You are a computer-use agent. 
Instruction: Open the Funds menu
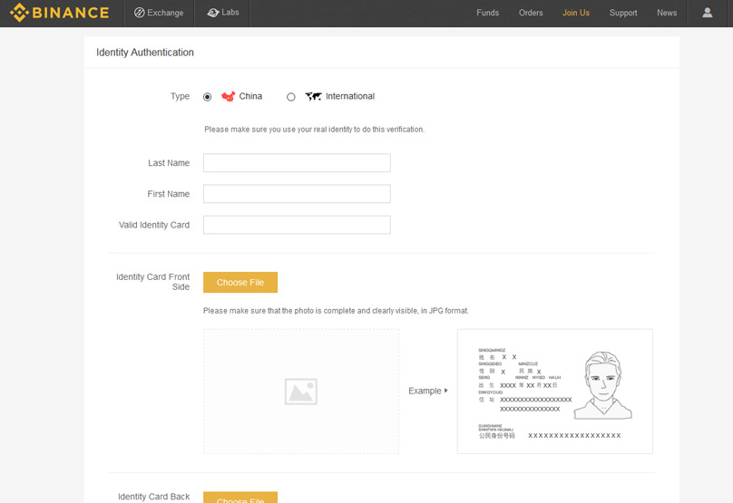tap(487, 13)
